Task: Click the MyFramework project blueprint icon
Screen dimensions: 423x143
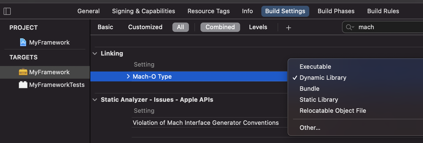Action: (x=23, y=42)
